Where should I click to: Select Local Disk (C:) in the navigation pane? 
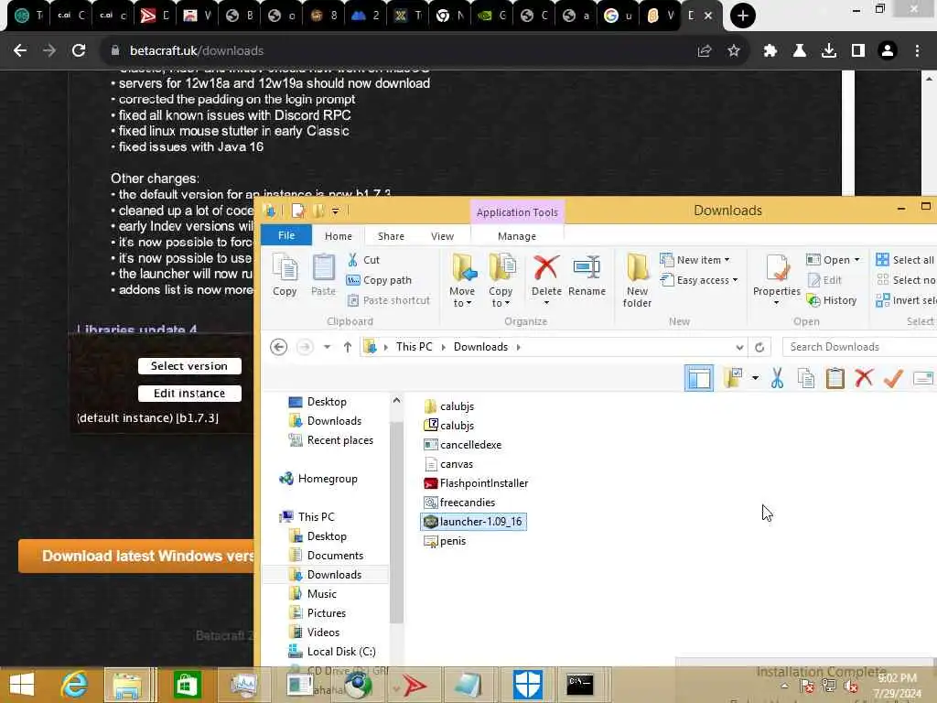pos(332,652)
